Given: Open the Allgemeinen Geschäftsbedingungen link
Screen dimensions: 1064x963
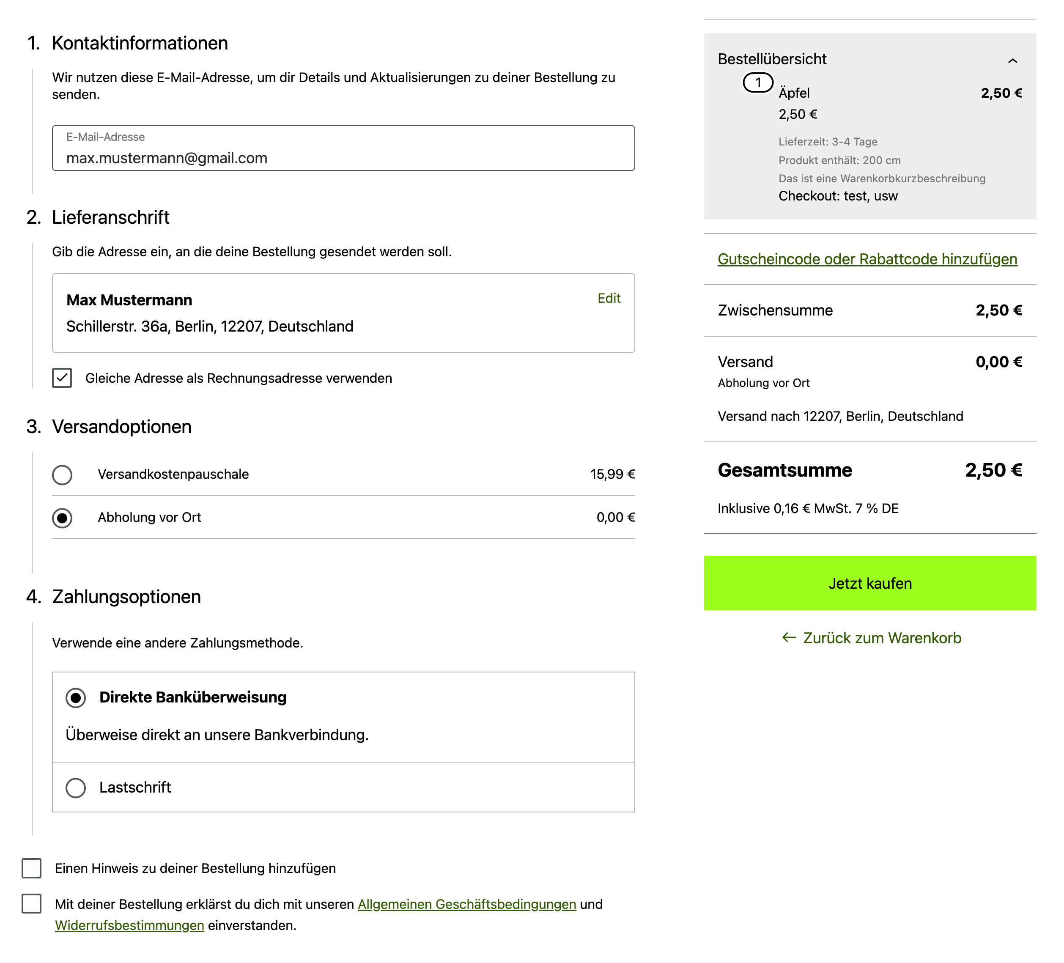Looking at the screenshot, I should 466,904.
